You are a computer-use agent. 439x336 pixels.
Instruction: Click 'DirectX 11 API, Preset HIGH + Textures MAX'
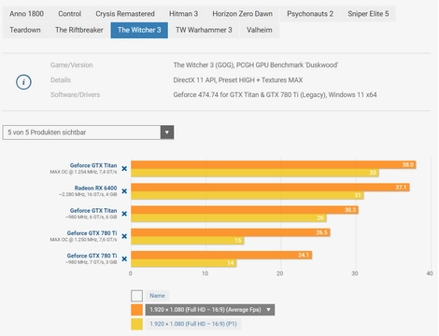[238, 80]
